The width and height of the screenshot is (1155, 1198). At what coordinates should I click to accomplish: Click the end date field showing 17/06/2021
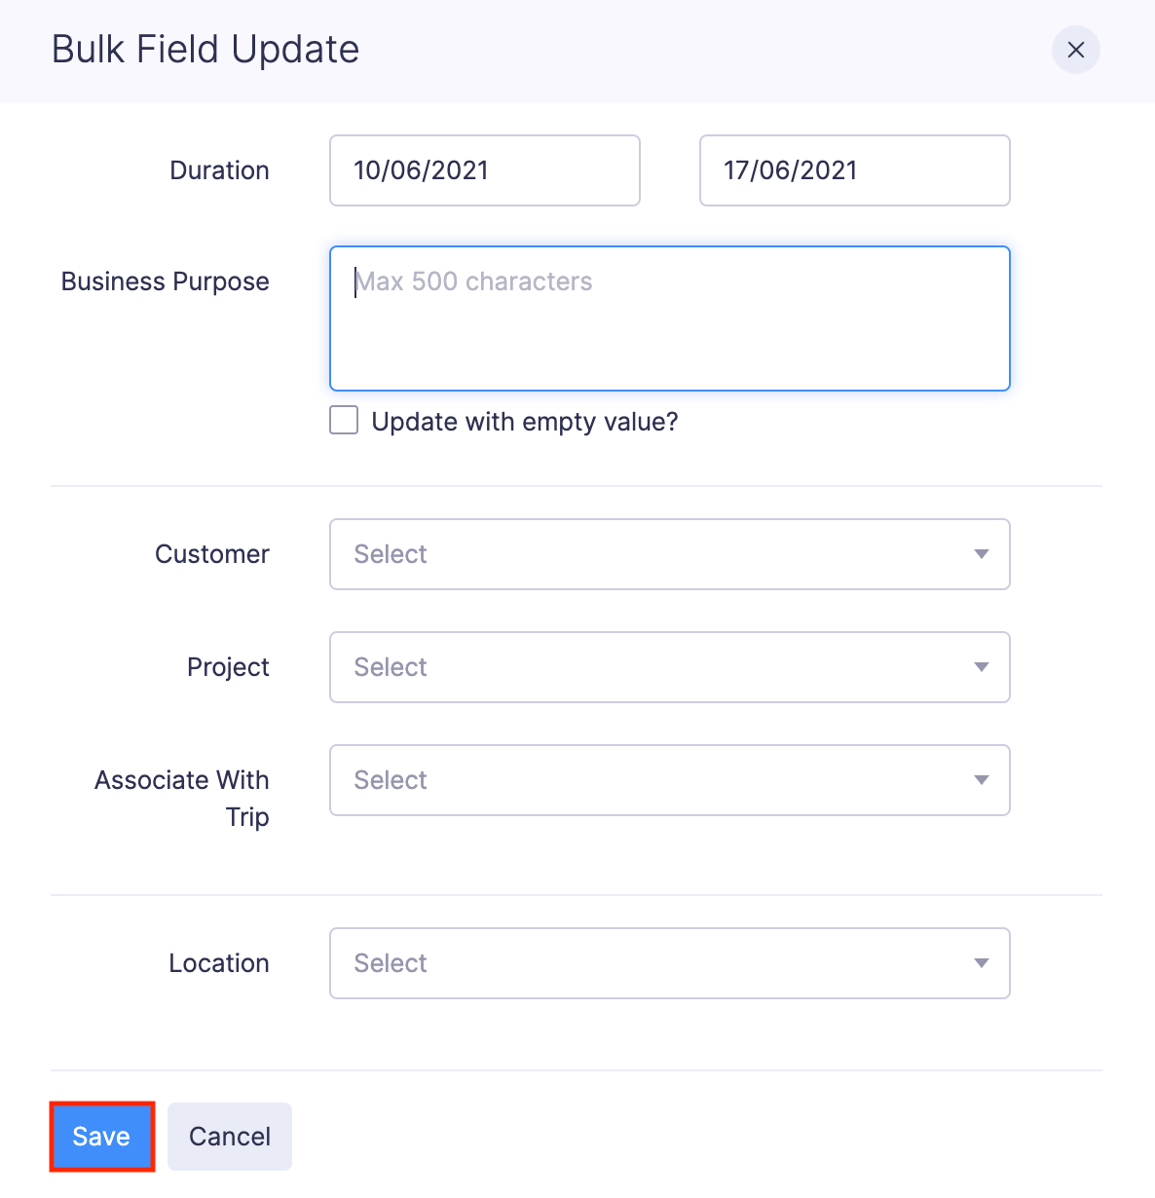click(x=854, y=170)
